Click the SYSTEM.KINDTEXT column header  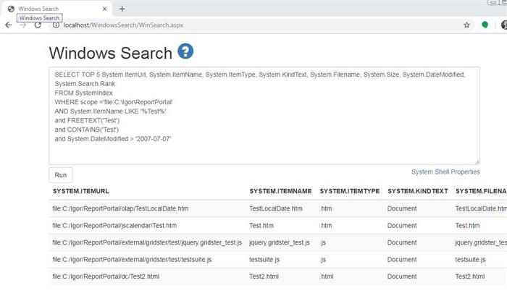418,191
